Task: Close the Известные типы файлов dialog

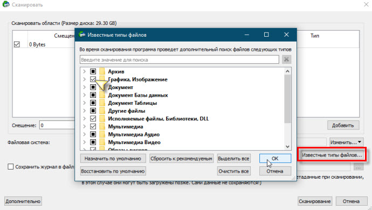Action: point(286,35)
